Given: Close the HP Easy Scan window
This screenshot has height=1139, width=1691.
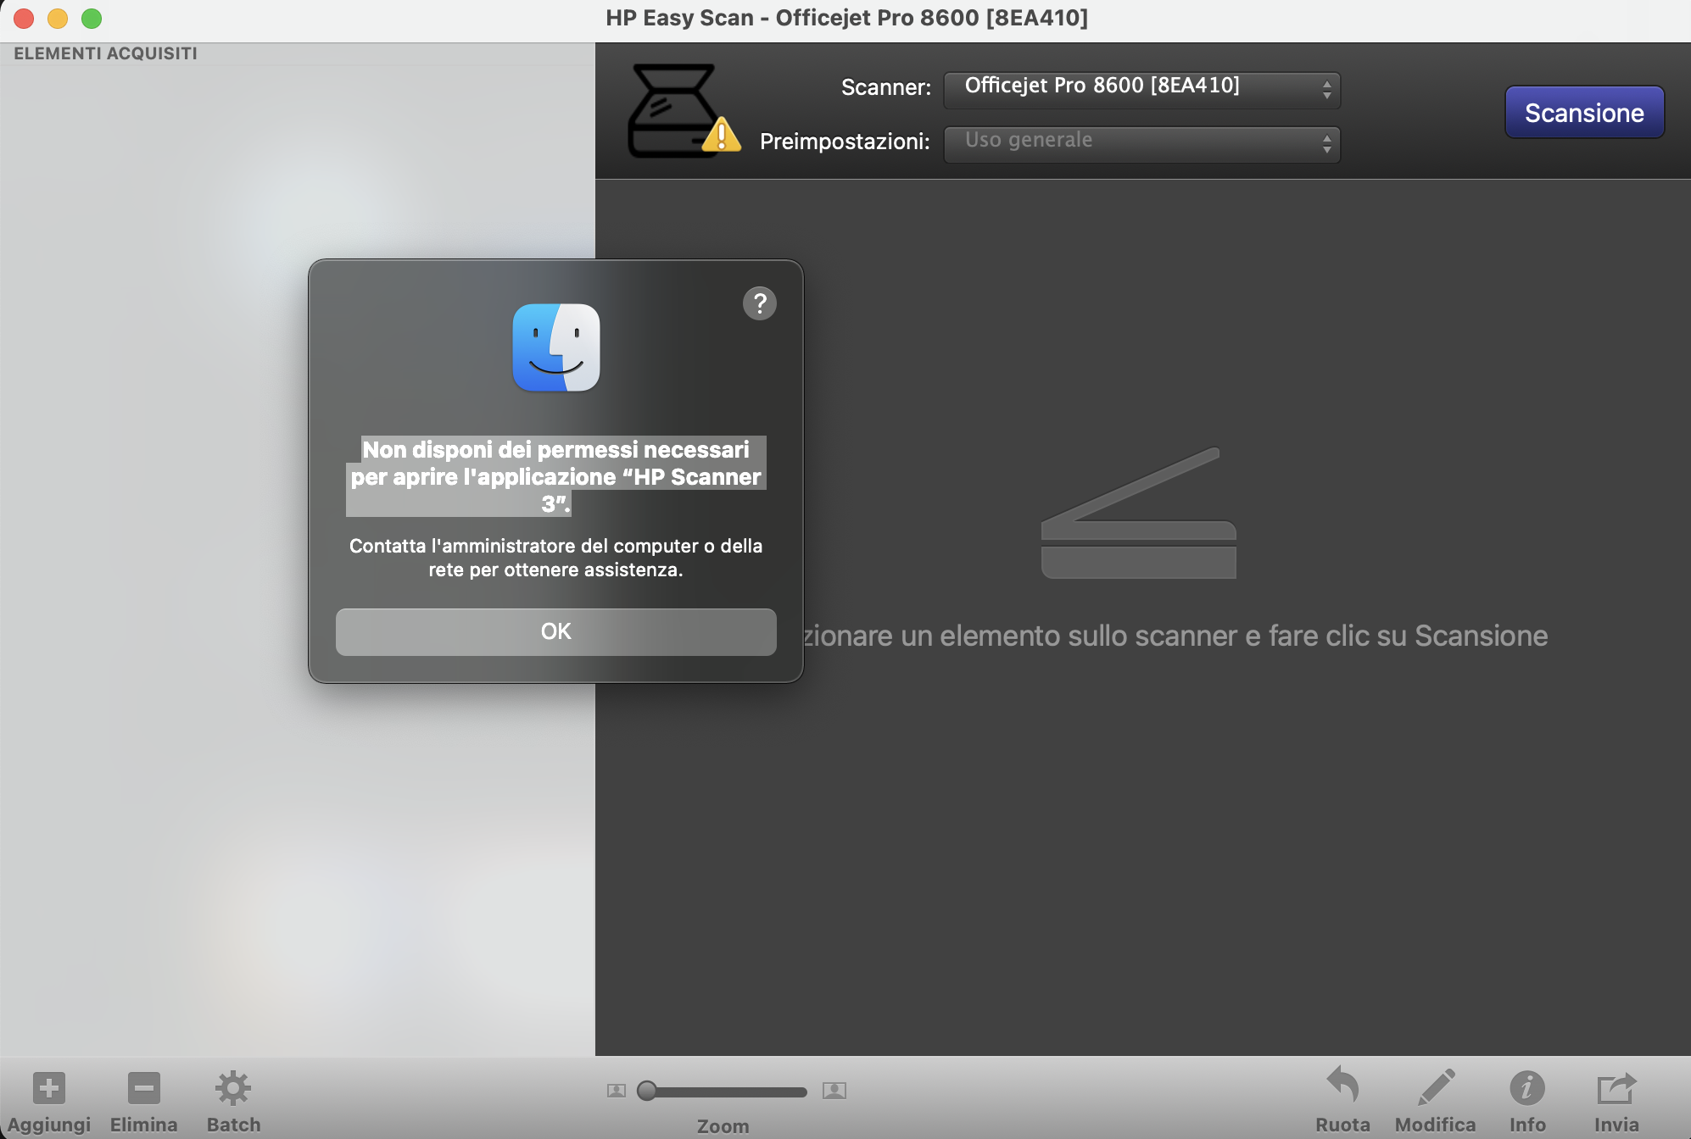Looking at the screenshot, I should 24,18.
